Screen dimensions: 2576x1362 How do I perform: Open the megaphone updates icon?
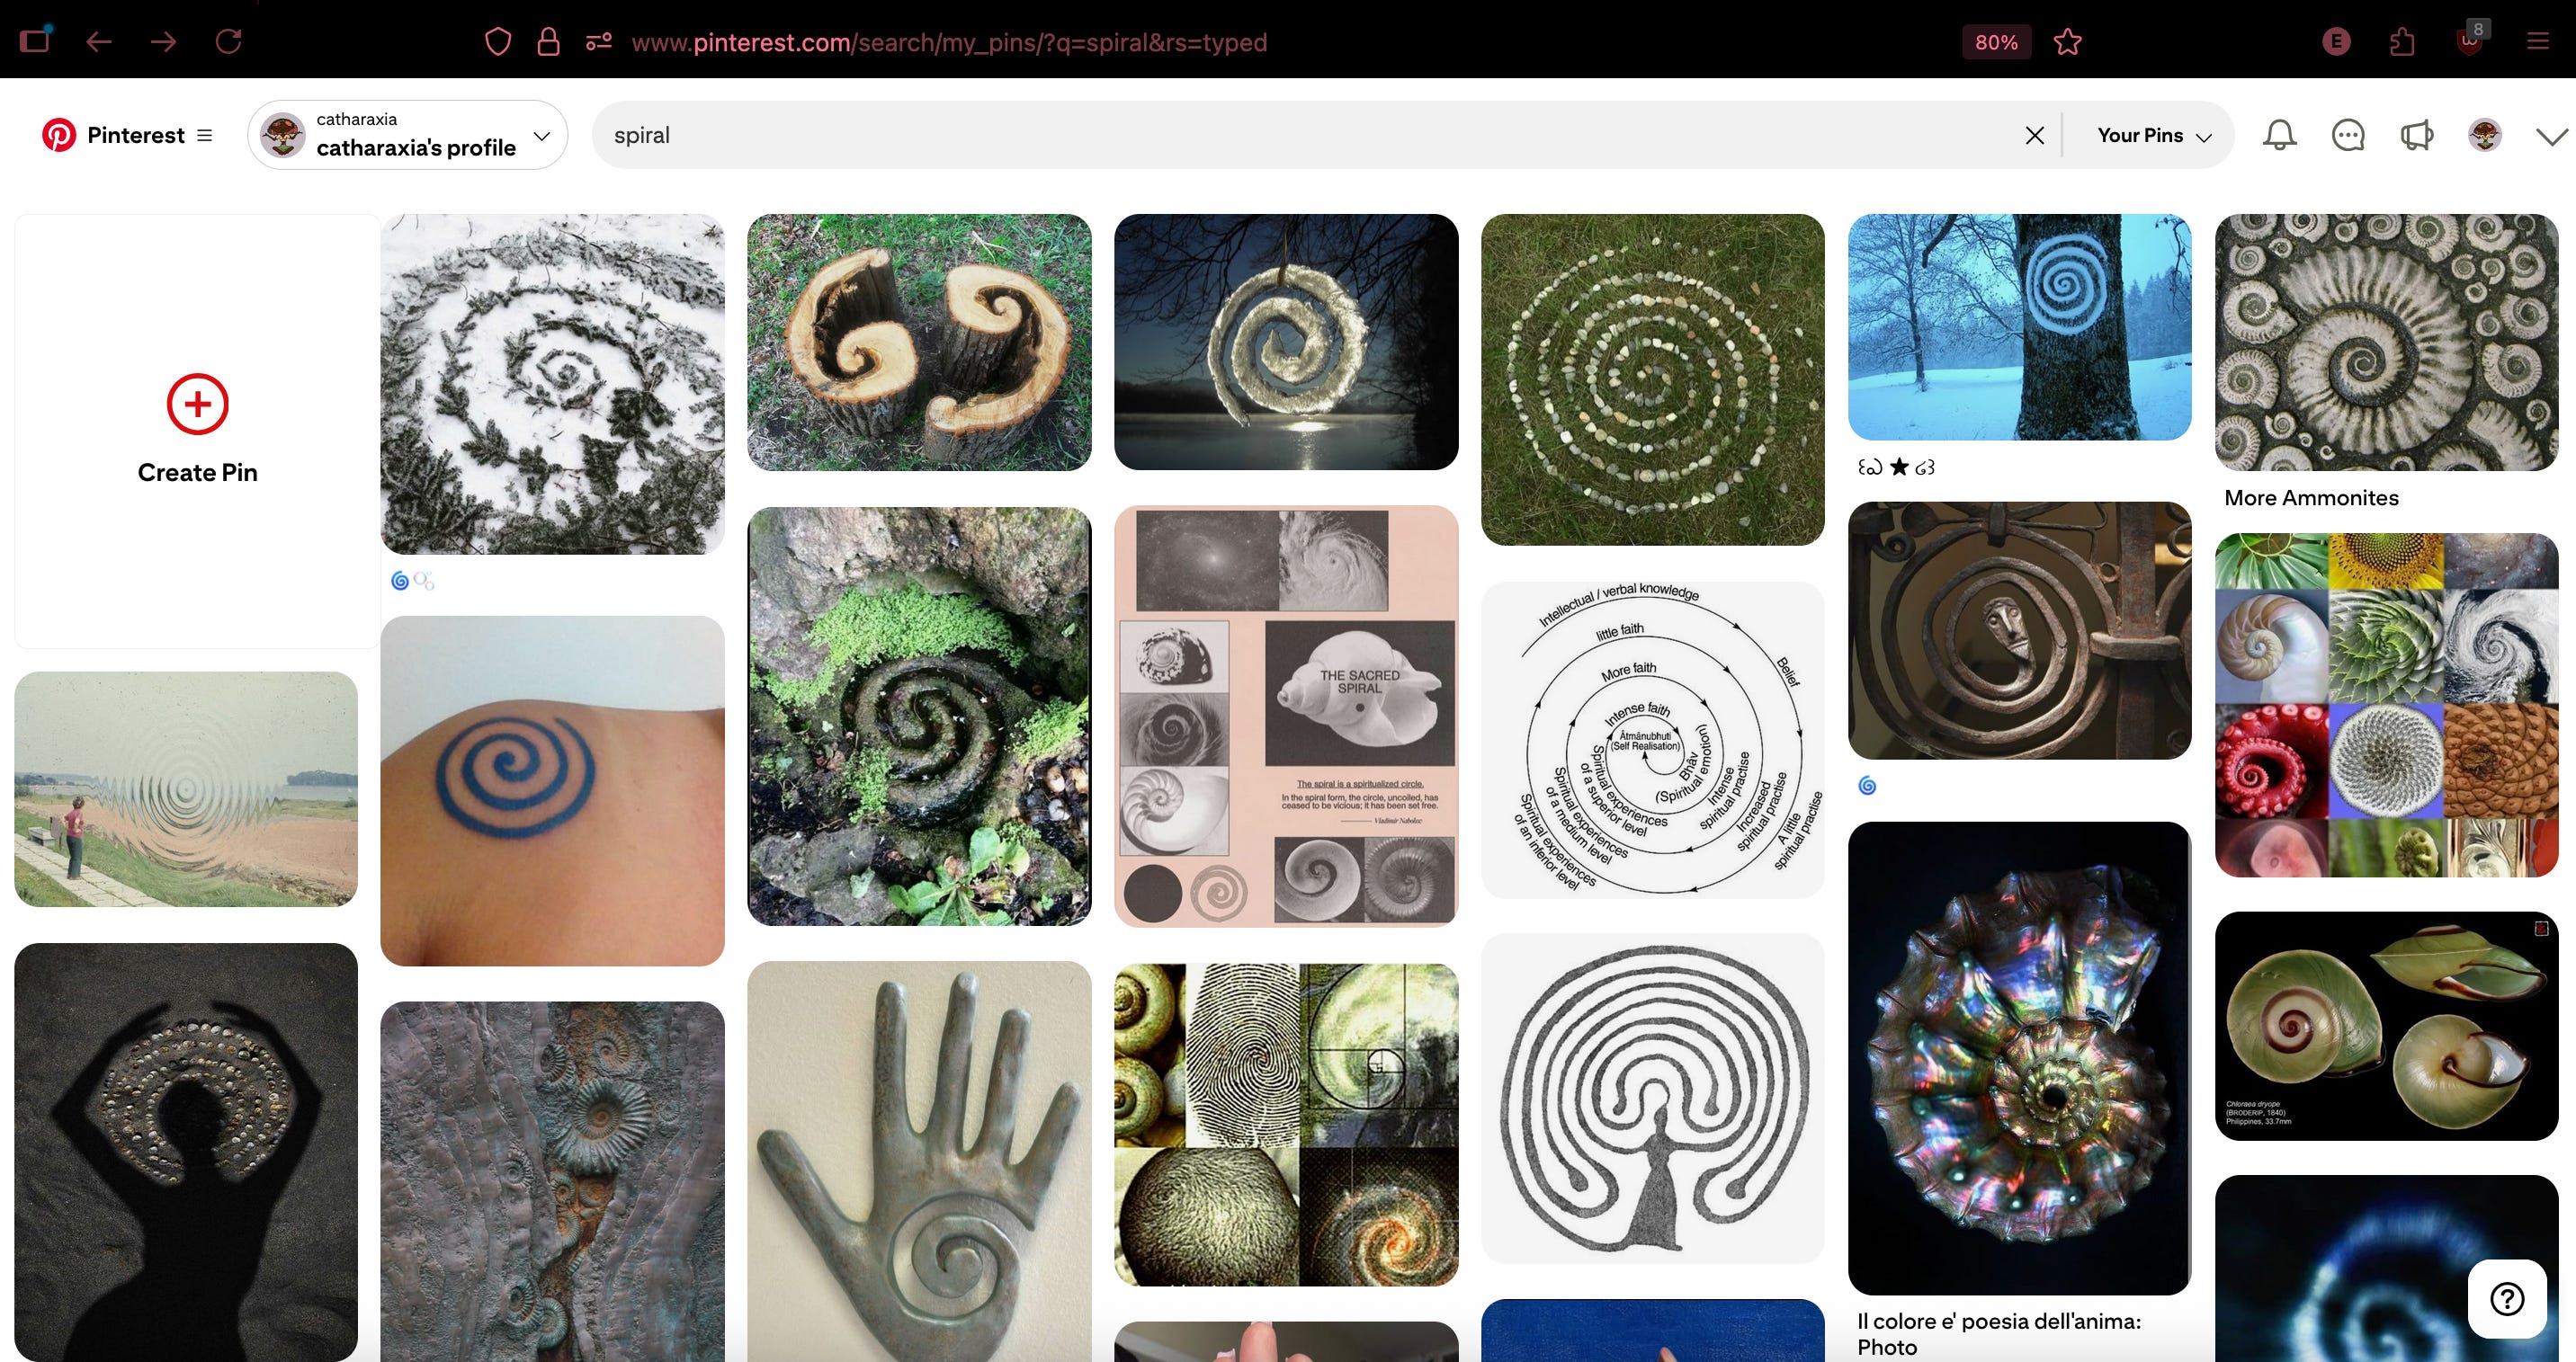[2416, 135]
